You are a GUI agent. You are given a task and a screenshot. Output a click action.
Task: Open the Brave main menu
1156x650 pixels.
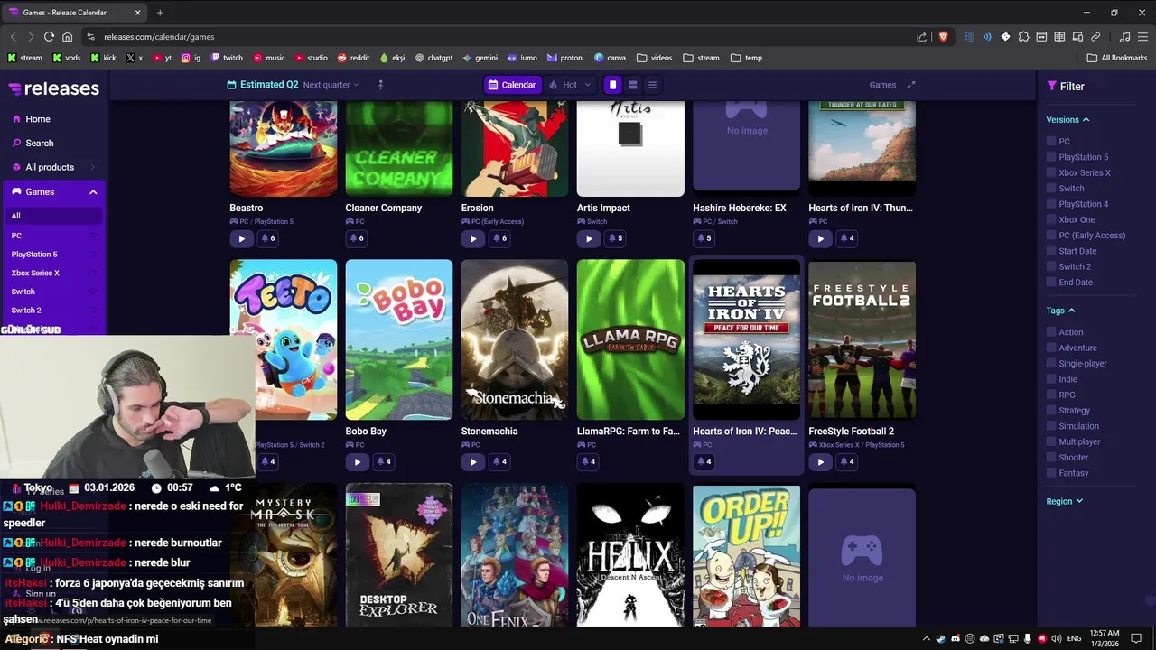1142,37
